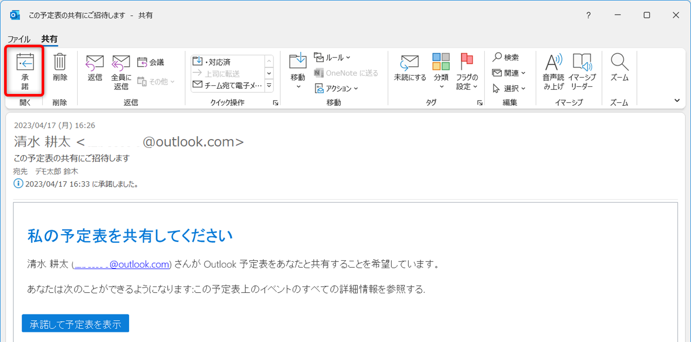Click the 承諾 (Accept) calendar icon
The image size is (691, 342).
[25, 63]
